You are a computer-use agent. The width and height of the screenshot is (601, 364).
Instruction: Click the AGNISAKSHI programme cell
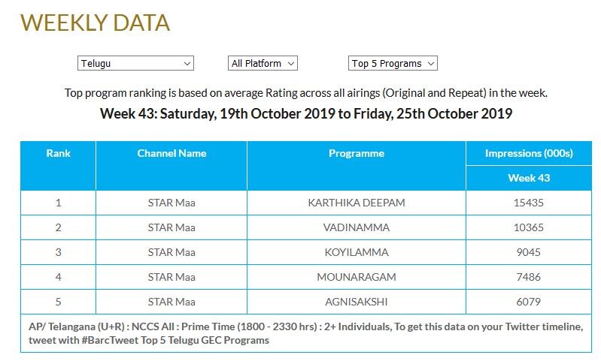pos(357,302)
